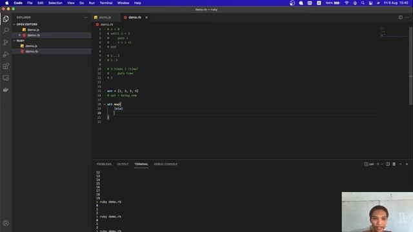Switch to the Debug Console tab
Image resolution: width=413 pixels, height=232 pixels.
(x=166, y=164)
